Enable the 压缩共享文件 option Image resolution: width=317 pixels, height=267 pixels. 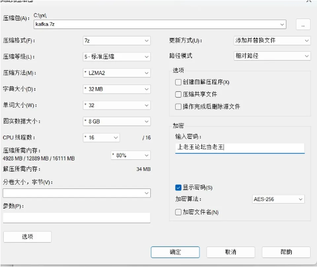click(178, 95)
